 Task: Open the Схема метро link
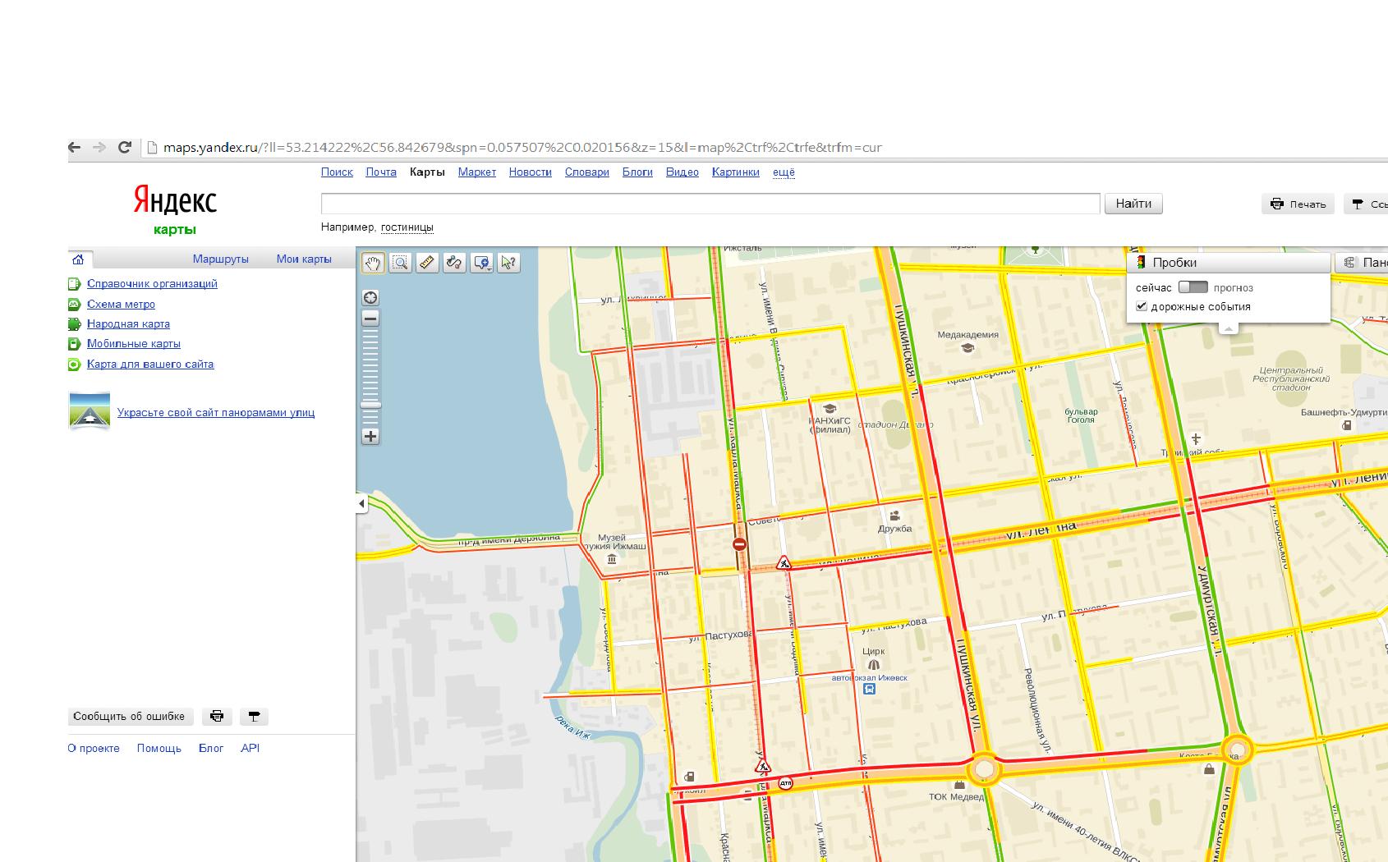pyautogui.click(x=121, y=304)
